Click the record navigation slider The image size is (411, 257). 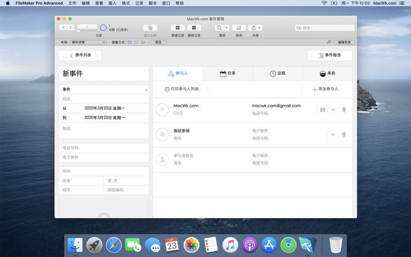pos(88,31)
